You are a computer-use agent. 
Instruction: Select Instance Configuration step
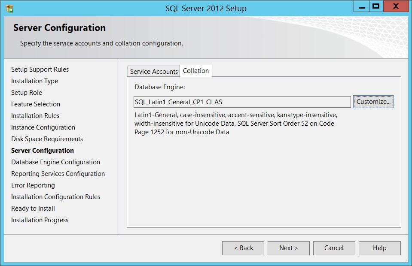point(43,127)
